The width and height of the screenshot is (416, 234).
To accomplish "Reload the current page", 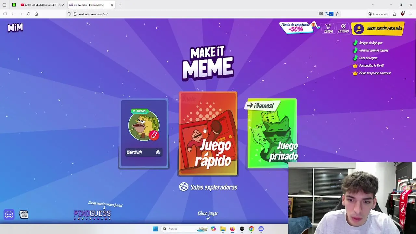I will 29,14.
